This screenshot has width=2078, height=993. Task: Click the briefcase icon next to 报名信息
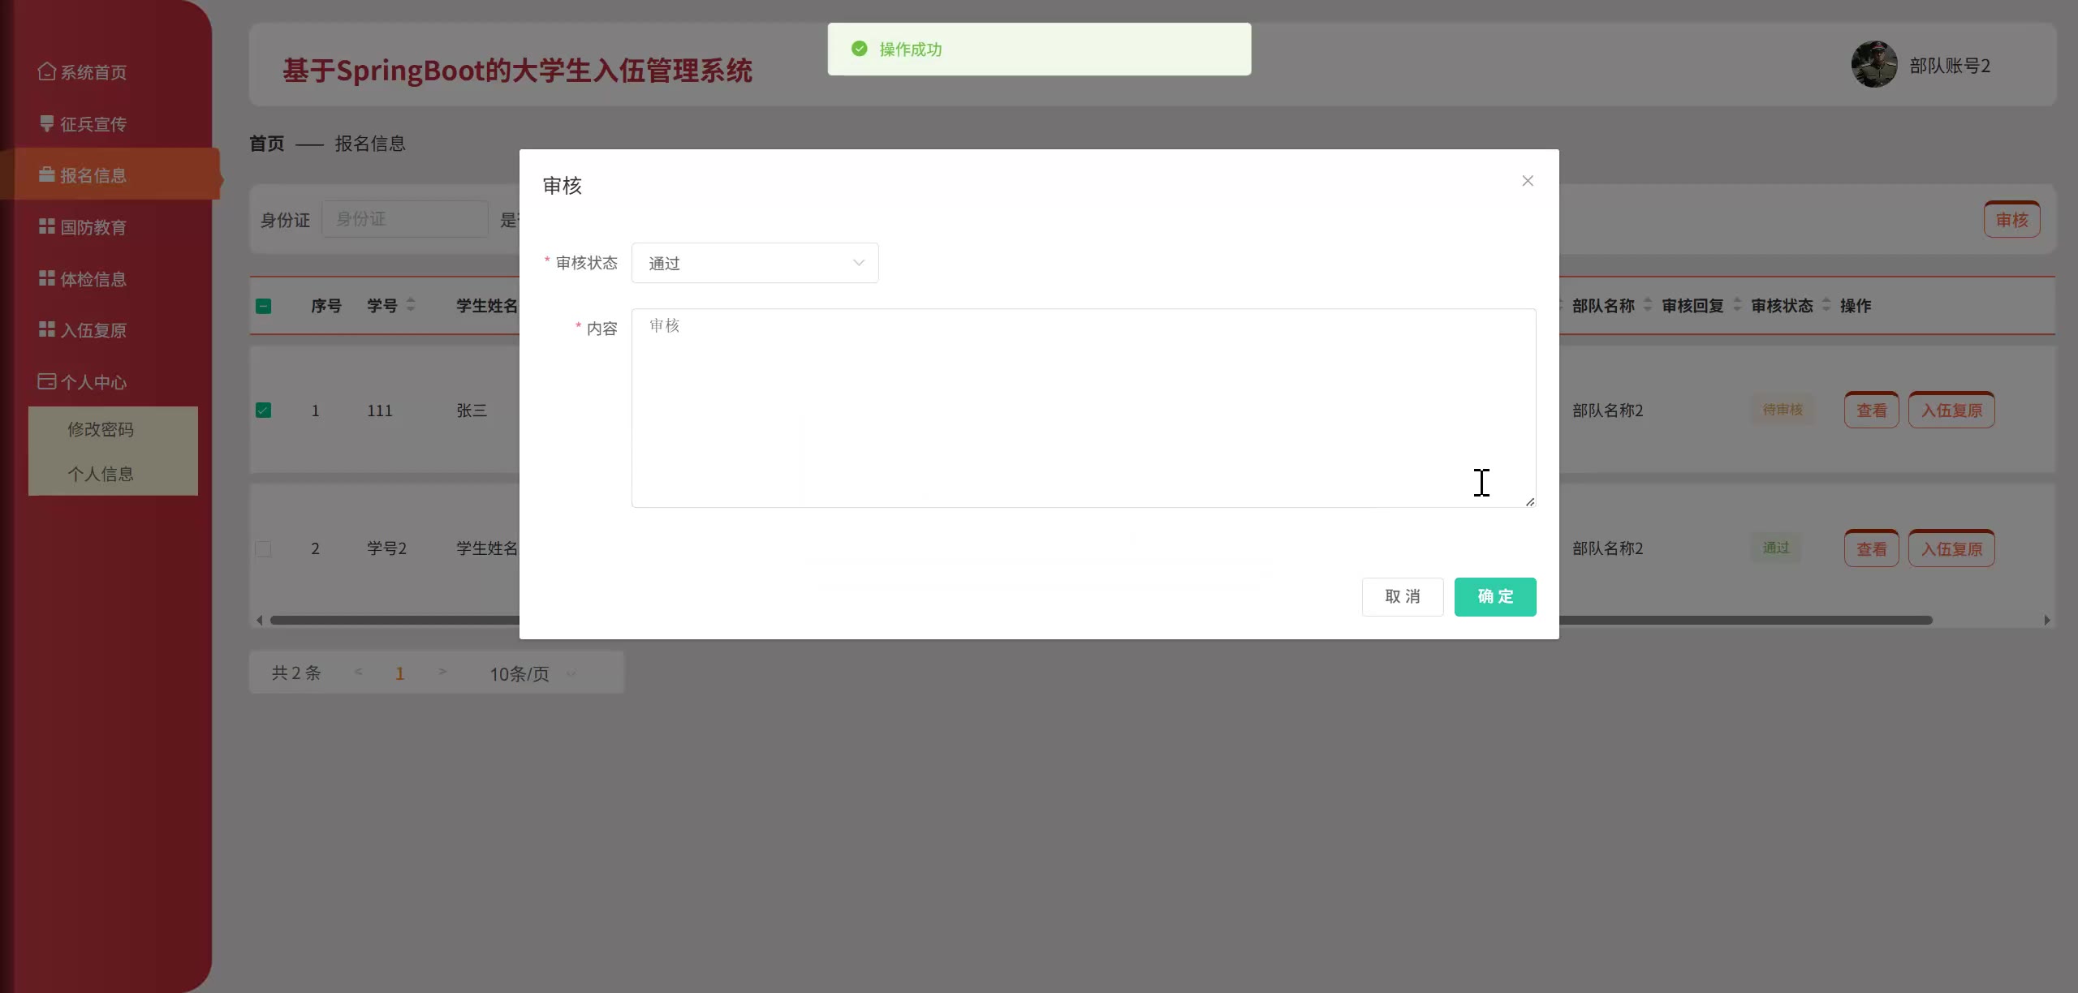point(46,175)
